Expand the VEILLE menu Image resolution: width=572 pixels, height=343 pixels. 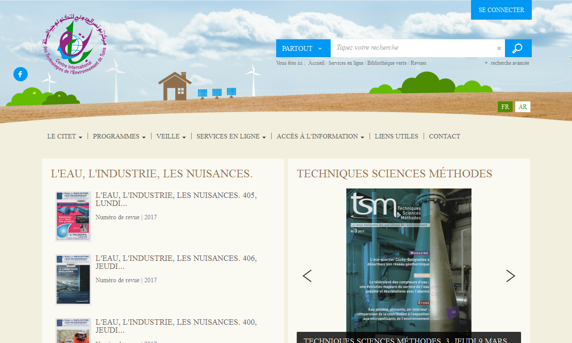pos(171,136)
